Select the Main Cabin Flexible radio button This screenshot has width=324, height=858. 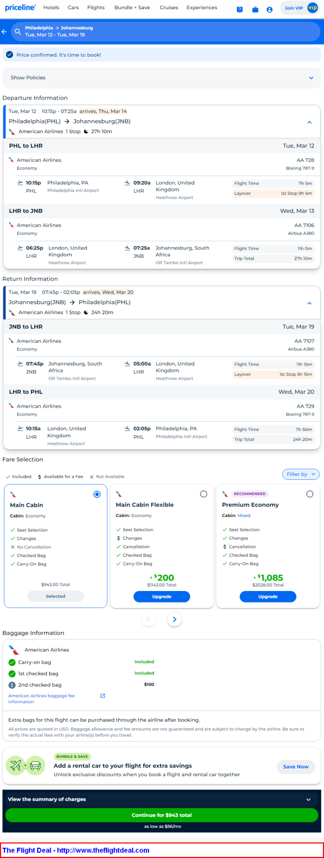[x=204, y=494]
